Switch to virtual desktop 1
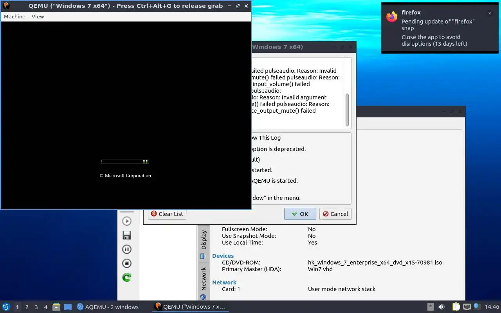This screenshot has width=501, height=313. tap(17, 307)
